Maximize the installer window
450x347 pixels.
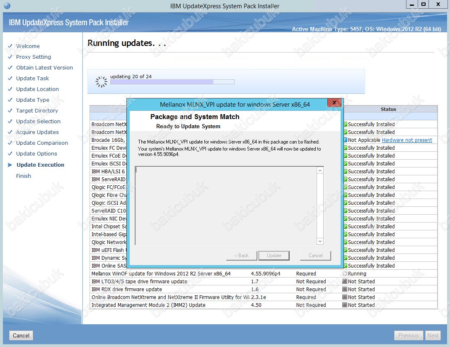423,4
